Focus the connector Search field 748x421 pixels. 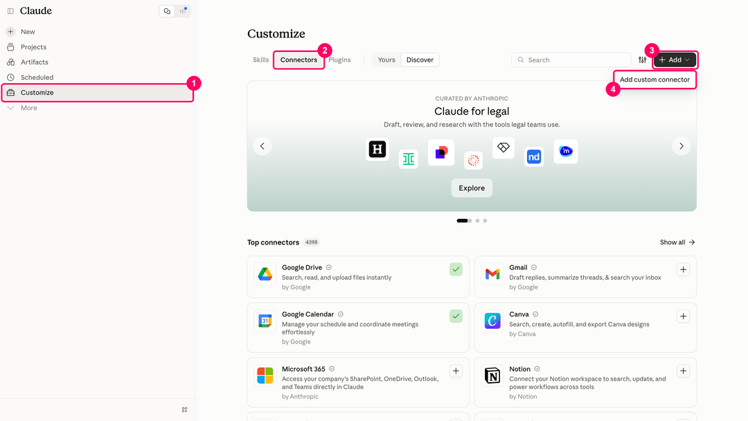tap(571, 60)
